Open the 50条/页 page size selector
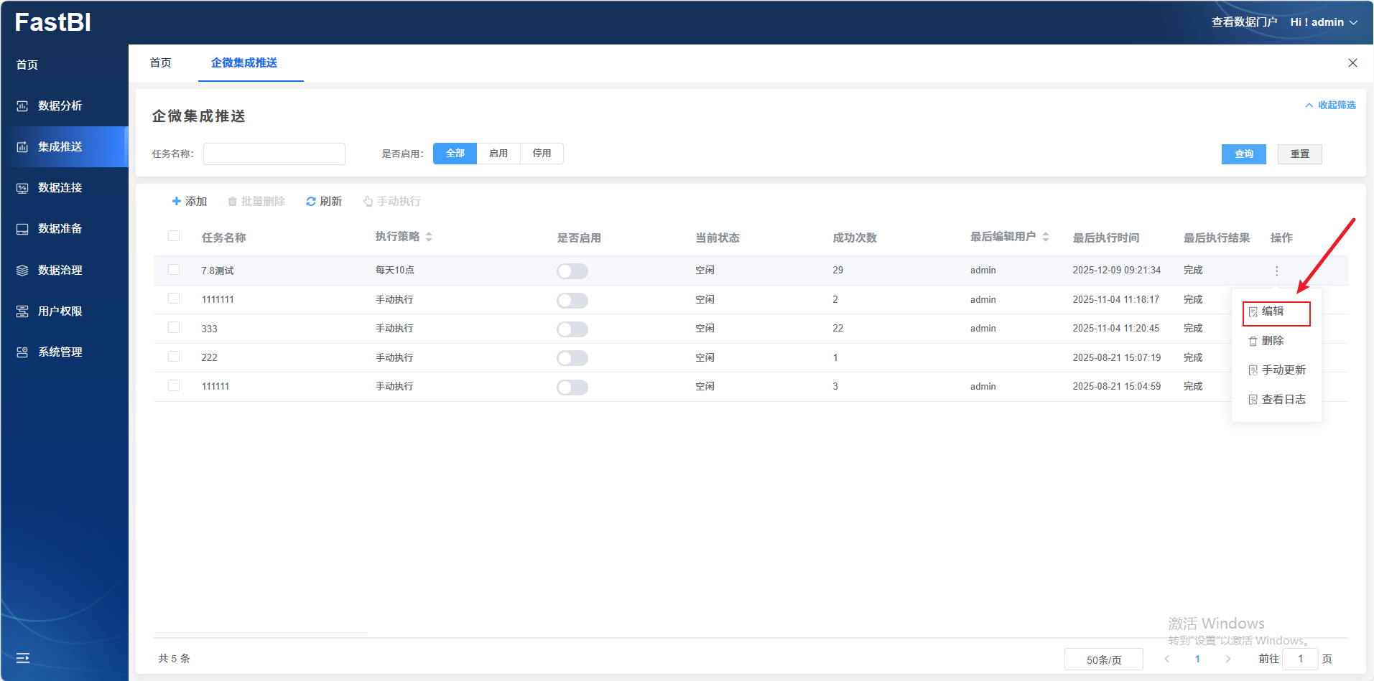Screen dimensions: 1374x681 click(1103, 659)
